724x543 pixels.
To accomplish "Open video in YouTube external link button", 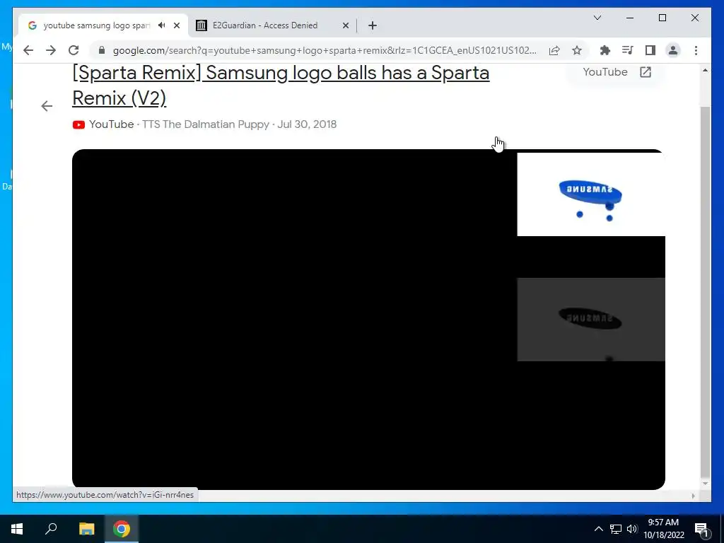I will (617, 72).
